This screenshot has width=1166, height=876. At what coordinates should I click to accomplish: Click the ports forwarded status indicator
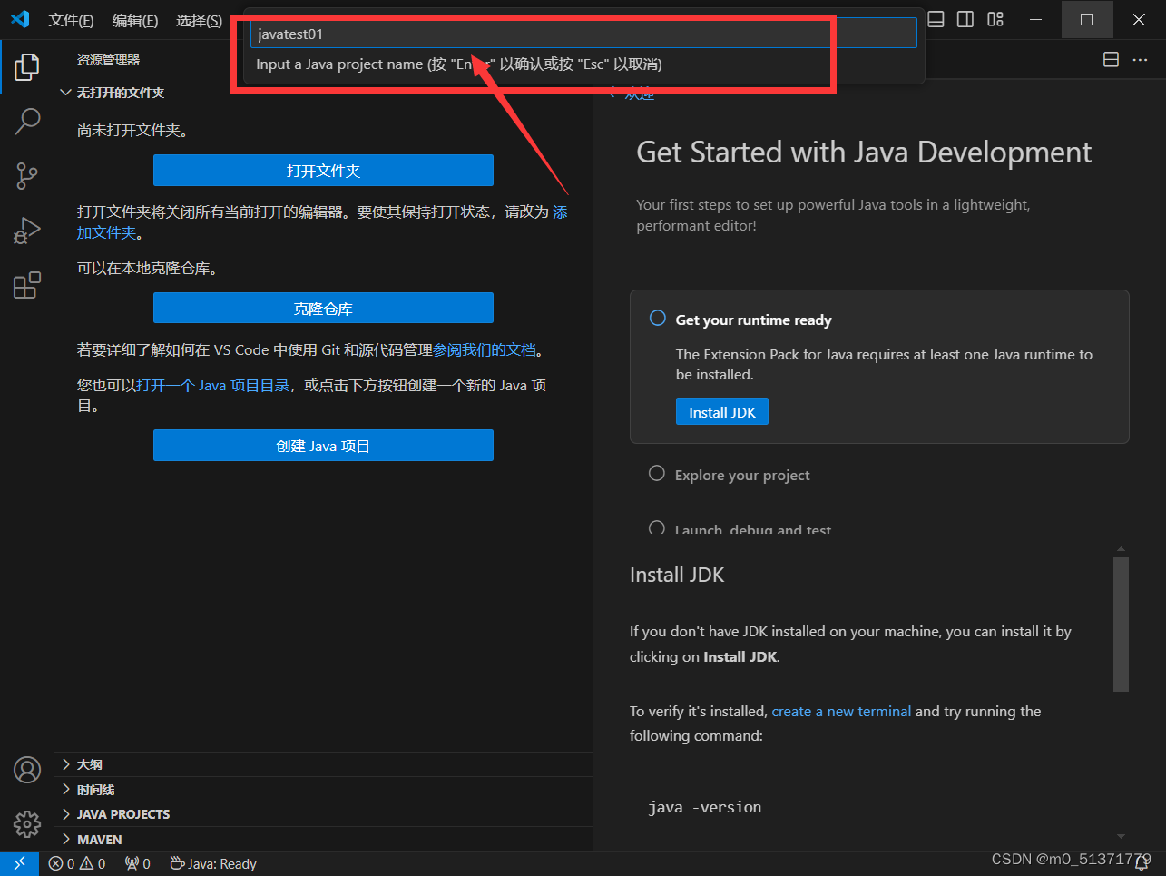(137, 863)
